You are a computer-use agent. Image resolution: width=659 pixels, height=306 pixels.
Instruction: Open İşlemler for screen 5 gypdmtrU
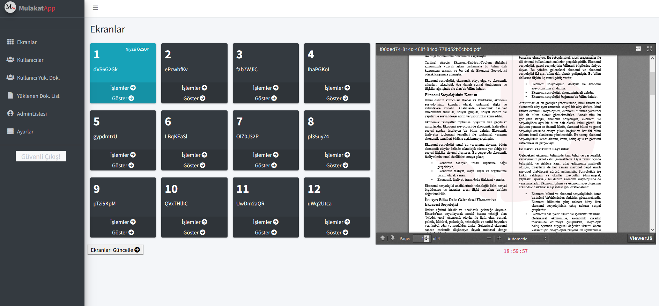(123, 155)
